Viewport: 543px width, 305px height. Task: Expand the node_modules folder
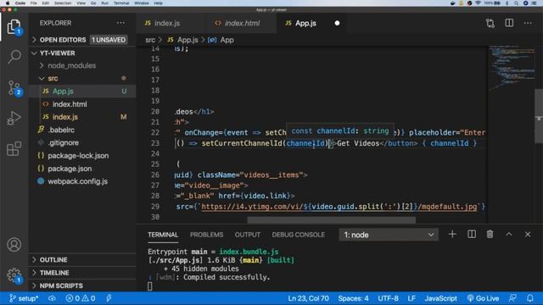pos(81,65)
